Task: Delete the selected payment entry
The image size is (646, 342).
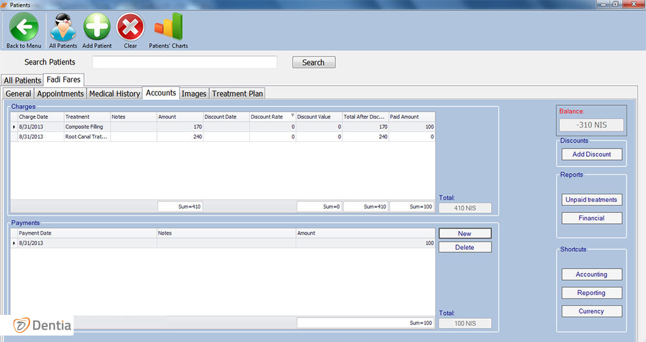Action: (464, 247)
